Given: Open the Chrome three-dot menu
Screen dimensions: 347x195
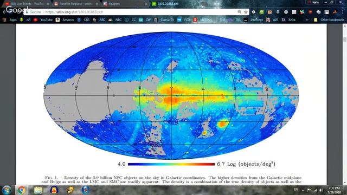Looking at the screenshot, I should (x=342, y=12).
